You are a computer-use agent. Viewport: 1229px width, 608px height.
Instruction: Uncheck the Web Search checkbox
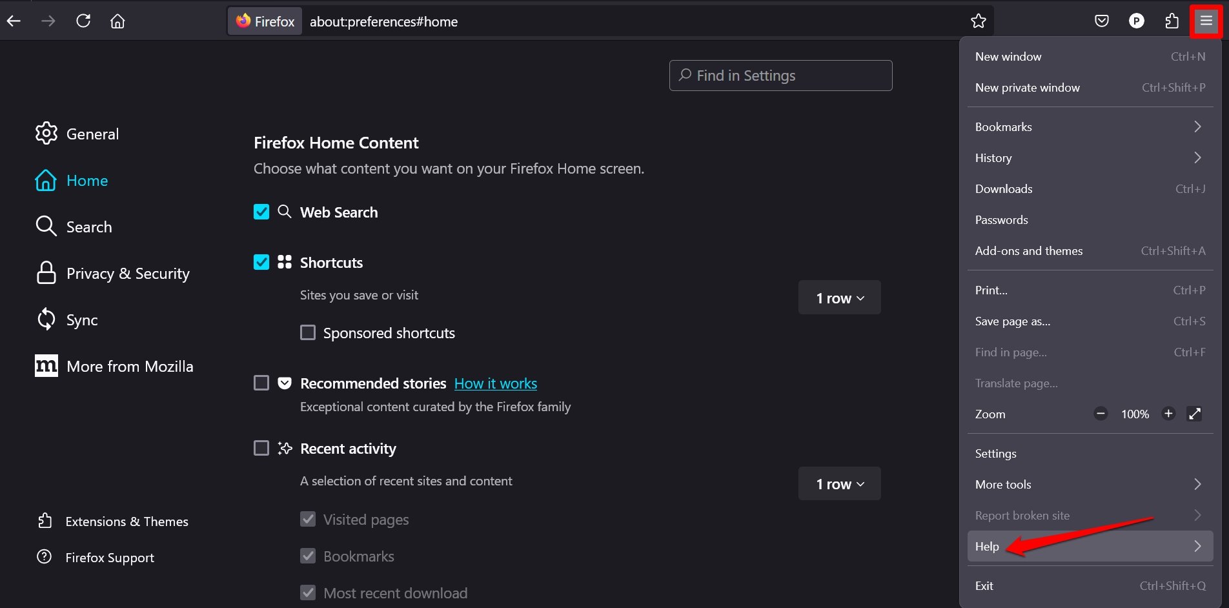pyautogui.click(x=261, y=212)
